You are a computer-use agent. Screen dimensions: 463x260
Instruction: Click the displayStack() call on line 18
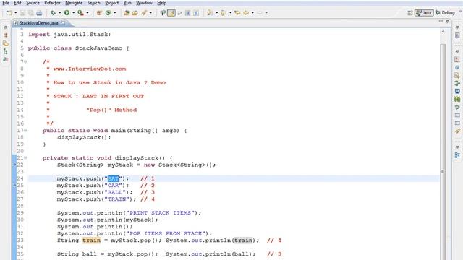click(x=84, y=137)
